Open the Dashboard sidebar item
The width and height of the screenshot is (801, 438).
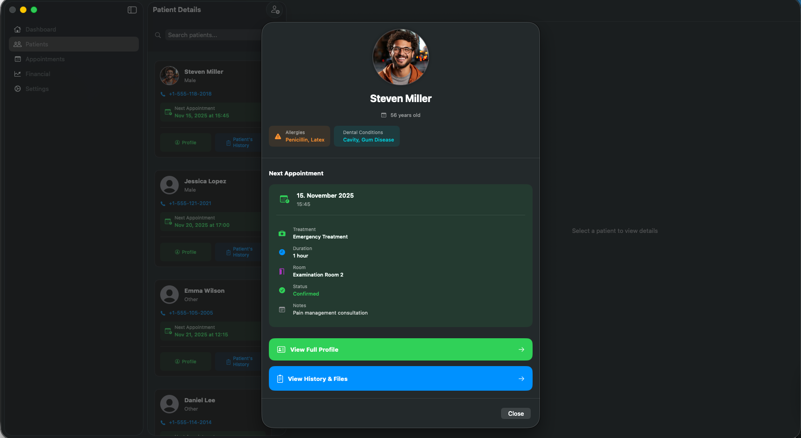click(x=40, y=29)
